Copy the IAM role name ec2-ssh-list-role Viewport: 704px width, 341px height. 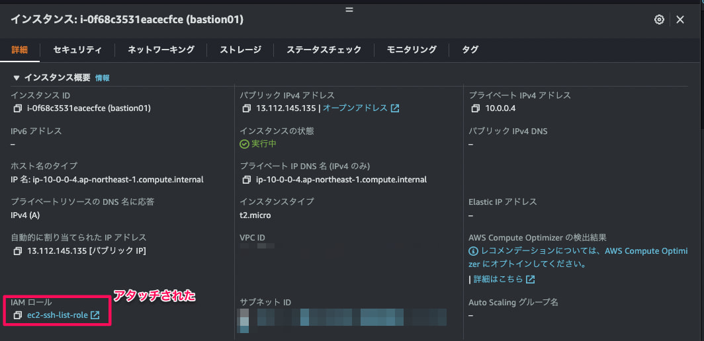pyautogui.click(x=17, y=315)
